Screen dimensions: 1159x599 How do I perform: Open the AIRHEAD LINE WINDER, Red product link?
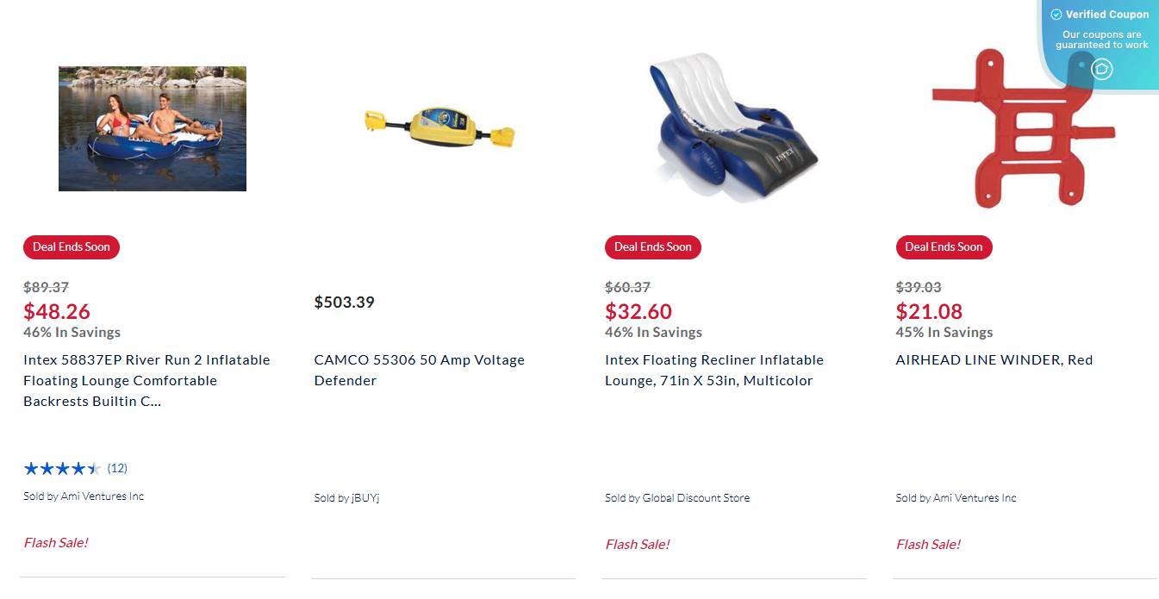click(994, 359)
